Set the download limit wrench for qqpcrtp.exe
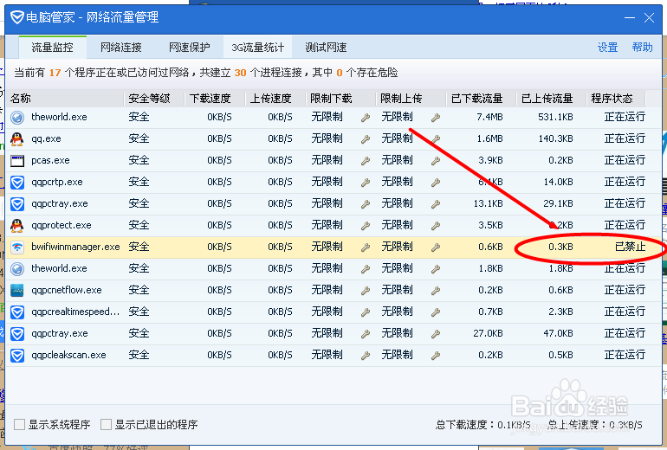The width and height of the screenshot is (667, 450). [x=366, y=183]
